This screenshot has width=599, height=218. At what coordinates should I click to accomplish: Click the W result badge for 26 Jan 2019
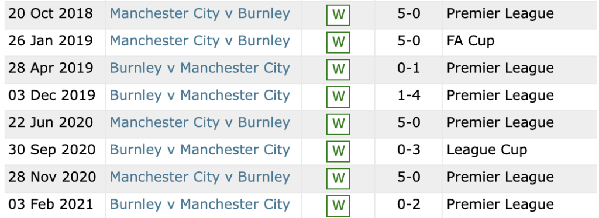338,42
